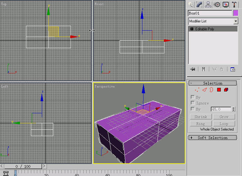242x176 pixels.
Task: Open the purple object color swatch
Action: tap(236, 13)
